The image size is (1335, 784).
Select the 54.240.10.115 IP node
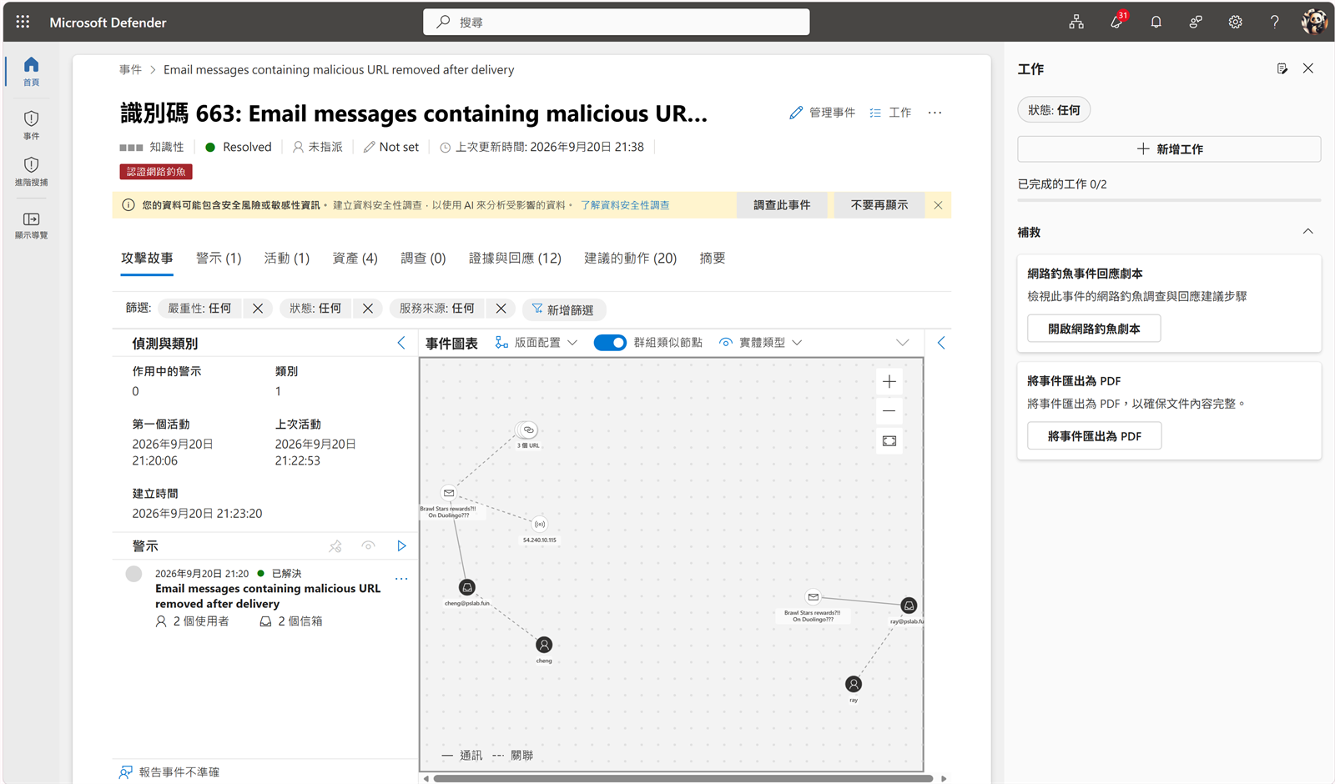pyautogui.click(x=540, y=525)
